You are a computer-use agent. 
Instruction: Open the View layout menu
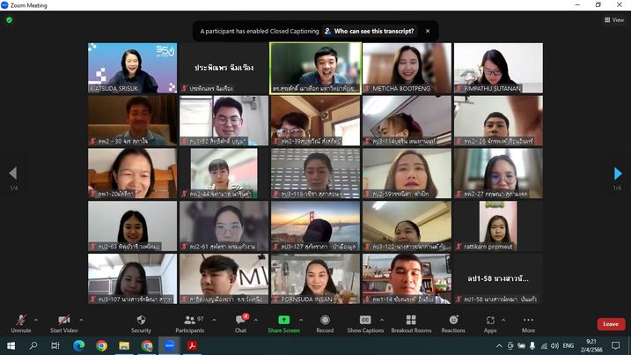click(x=613, y=19)
